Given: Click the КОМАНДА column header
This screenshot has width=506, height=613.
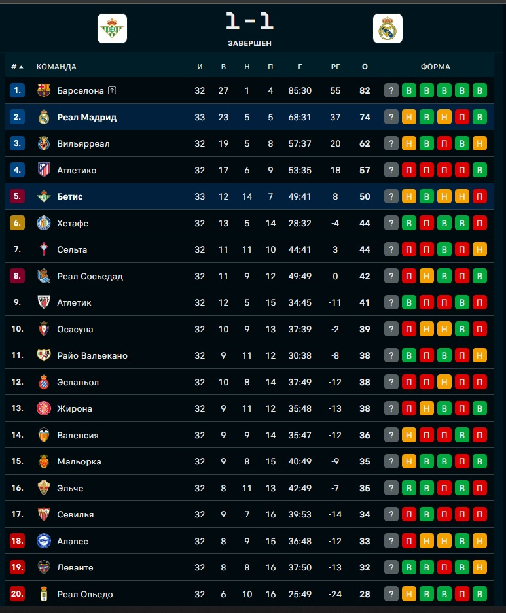Looking at the screenshot, I should pos(56,67).
